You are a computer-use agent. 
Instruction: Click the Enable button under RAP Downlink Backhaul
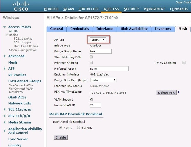(61, 137)
